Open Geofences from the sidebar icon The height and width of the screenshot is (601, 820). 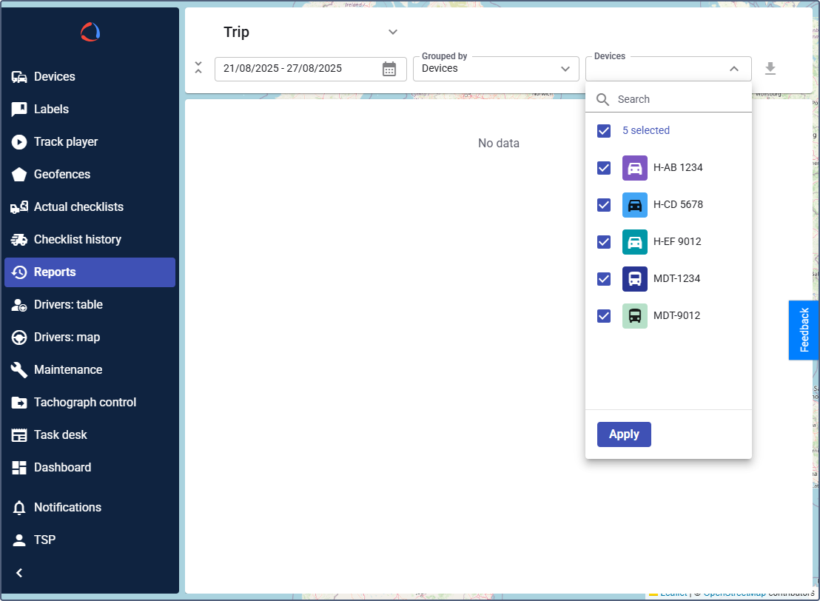tap(19, 175)
